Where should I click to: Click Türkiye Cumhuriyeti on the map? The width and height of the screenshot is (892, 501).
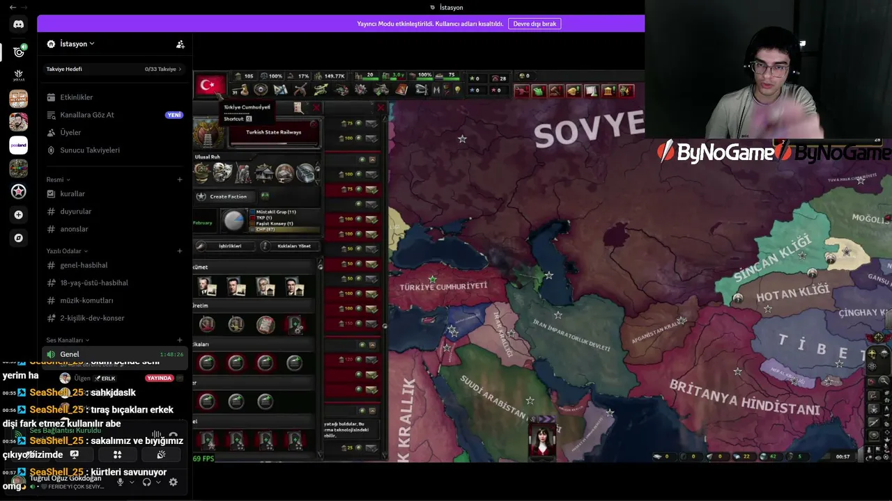coord(443,286)
